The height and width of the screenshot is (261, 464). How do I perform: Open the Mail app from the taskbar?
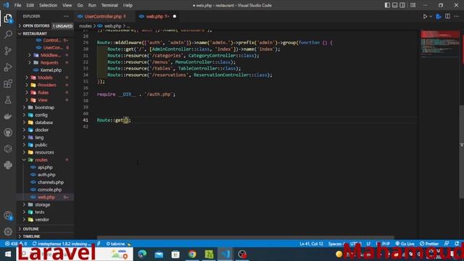159,254
